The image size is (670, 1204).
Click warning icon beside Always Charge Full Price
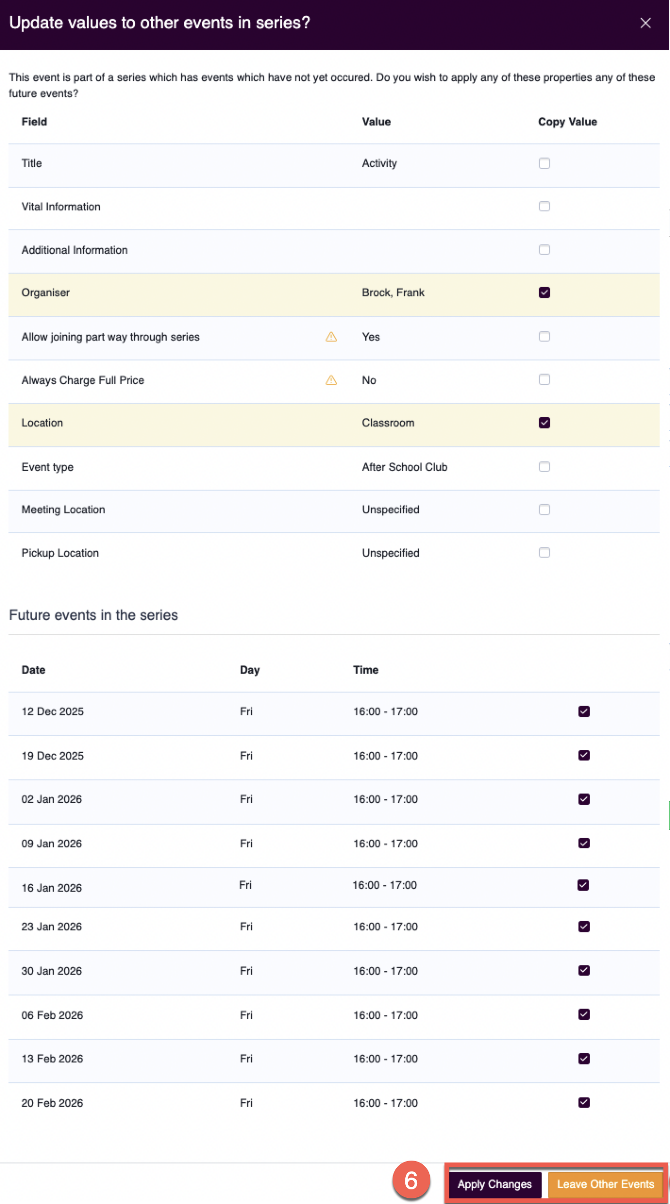click(x=331, y=380)
